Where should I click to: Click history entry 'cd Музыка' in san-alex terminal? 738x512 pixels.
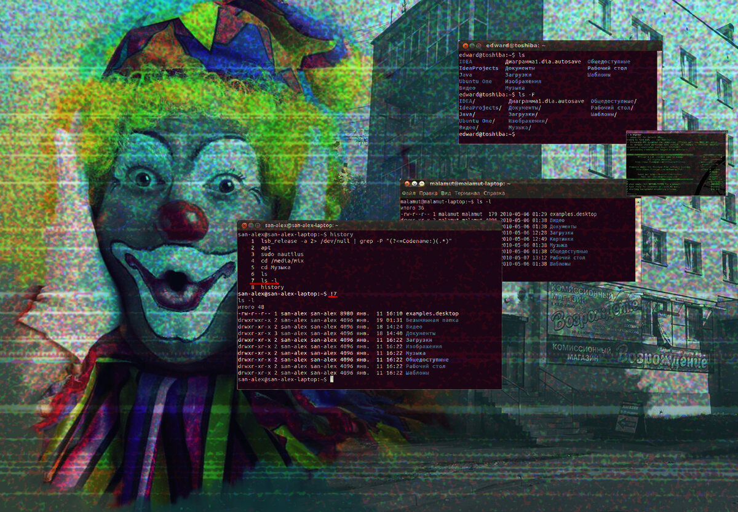[x=276, y=267]
